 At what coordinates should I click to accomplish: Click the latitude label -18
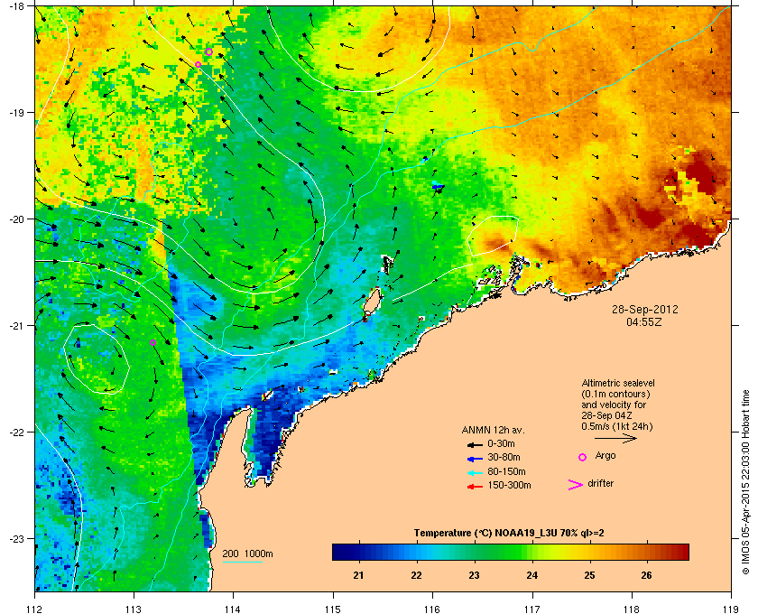click(x=16, y=5)
